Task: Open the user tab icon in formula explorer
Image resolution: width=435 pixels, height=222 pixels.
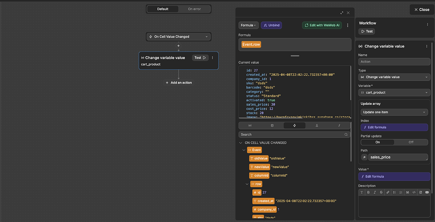Action: coord(317,126)
